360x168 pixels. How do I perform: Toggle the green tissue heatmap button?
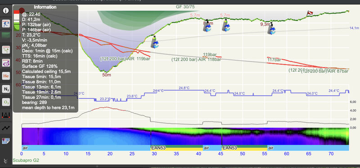pyautogui.click(x=5, y=35)
